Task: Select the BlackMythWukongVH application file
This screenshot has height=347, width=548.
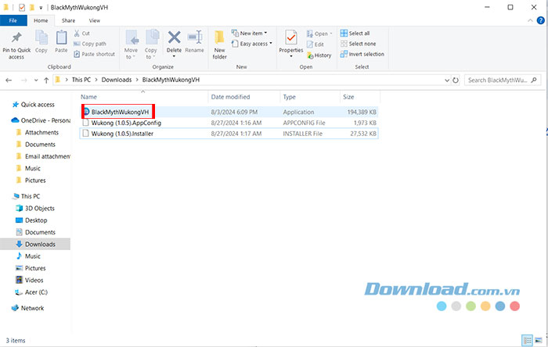Action: [119, 112]
